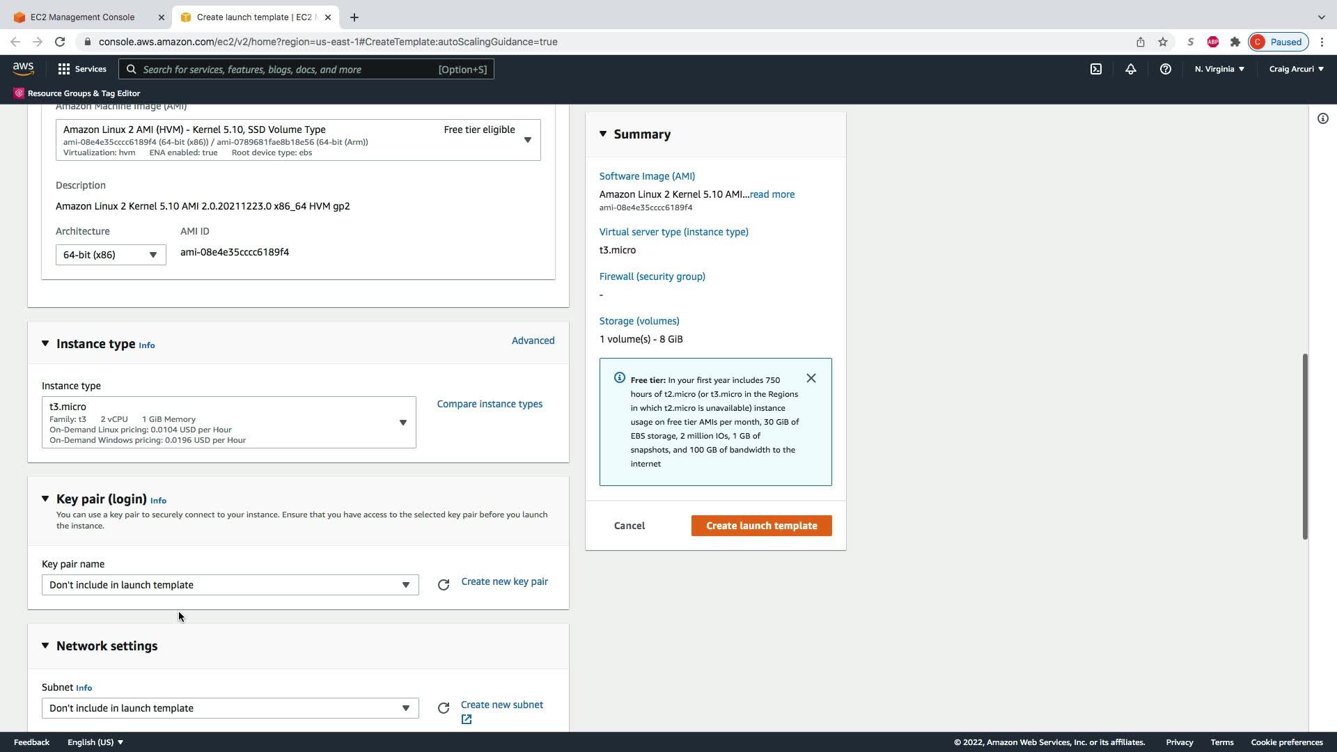Open AWS CloudShell icon in top bar
This screenshot has width=1337, height=752.
point(1096,69)
